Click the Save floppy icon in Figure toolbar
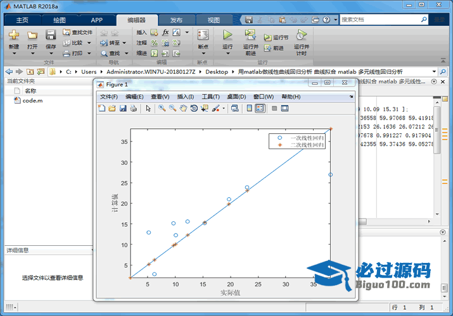Viewport: 453px width, 316px height. tap(123, 109)
